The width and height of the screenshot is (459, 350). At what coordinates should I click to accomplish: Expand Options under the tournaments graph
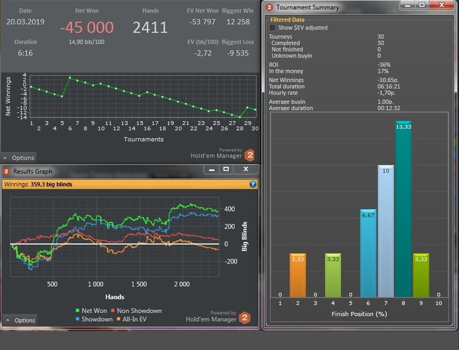click(x=19, y=158)
